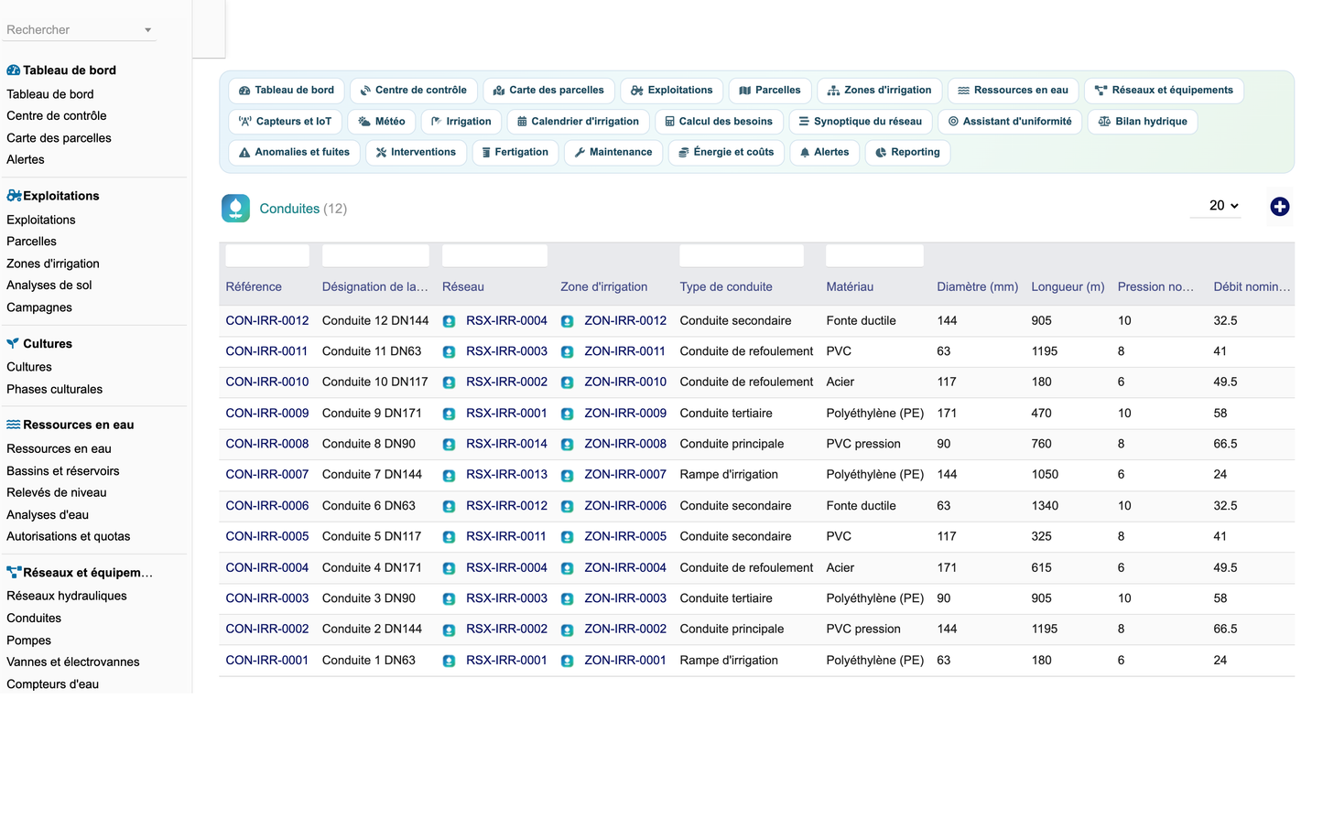Sort by Zone d'irrigation column header
The height and width of the screenshot is (818, 1323).
[603, 287]
